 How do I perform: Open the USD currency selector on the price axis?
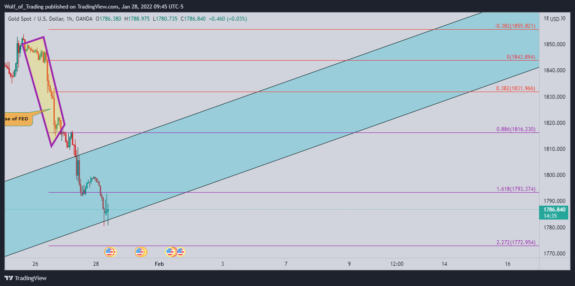click(x=555, y=19)
